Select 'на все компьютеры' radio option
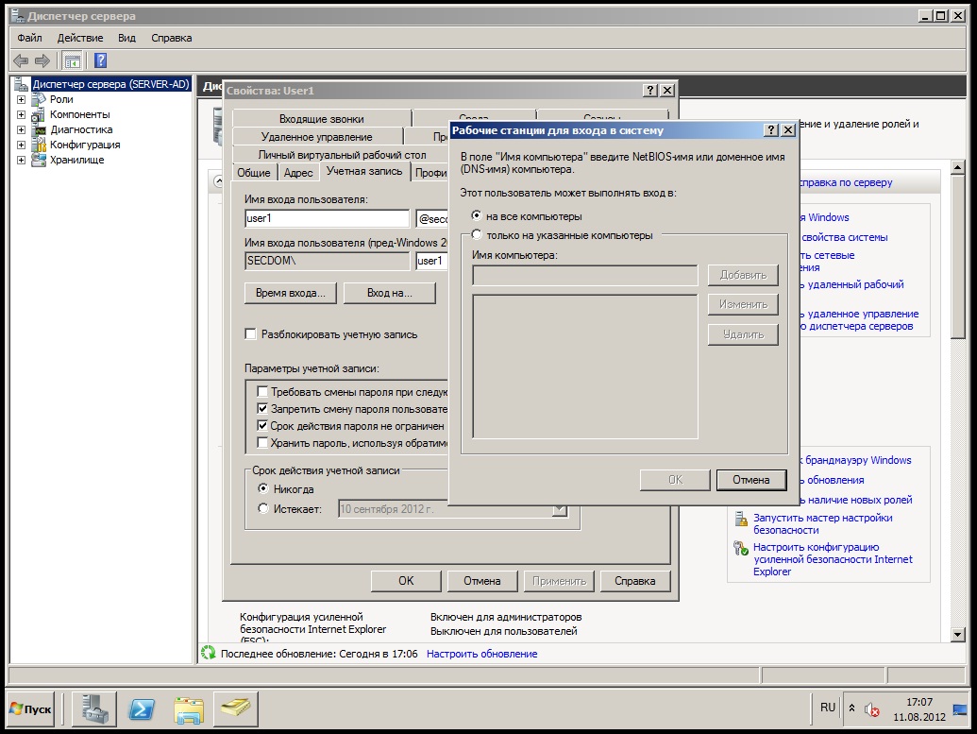The image size is (977, 734). click(x=477, y=215)
